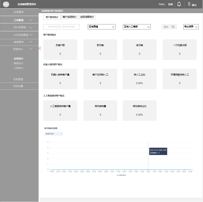
Task: Click the 23:00 x-axis label
Action: [x=190, y=172]
